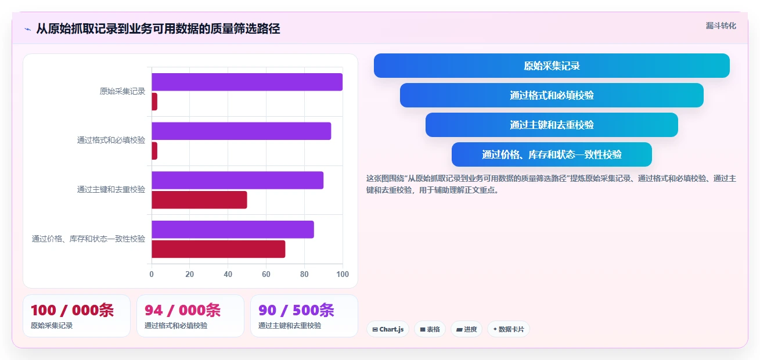The width and height of the screenshot is (760, 360).
Task: Click the x-axis tick label 60
Action: pyautogui.click(x=266, y=274)
